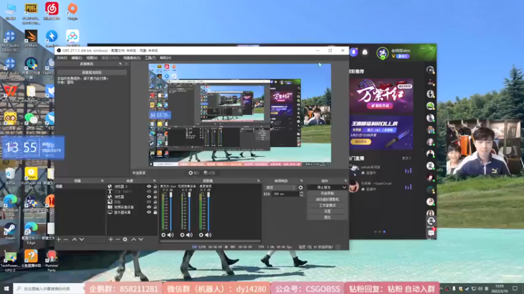
Task: Move the scene up with the Scenes panel up arrow
Action: (x=75, y=239)
